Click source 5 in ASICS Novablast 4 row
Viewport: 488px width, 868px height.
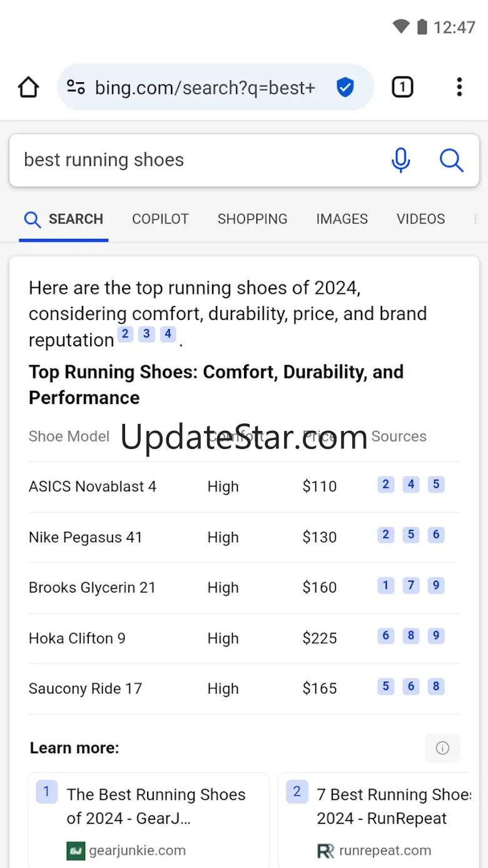(x=436, y=484)
